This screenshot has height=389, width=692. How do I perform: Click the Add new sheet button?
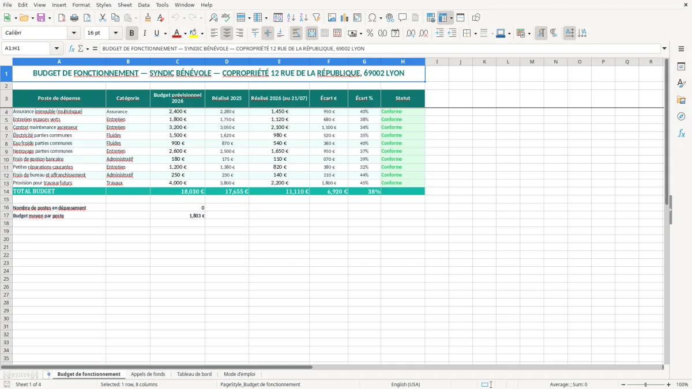point(48,374)
